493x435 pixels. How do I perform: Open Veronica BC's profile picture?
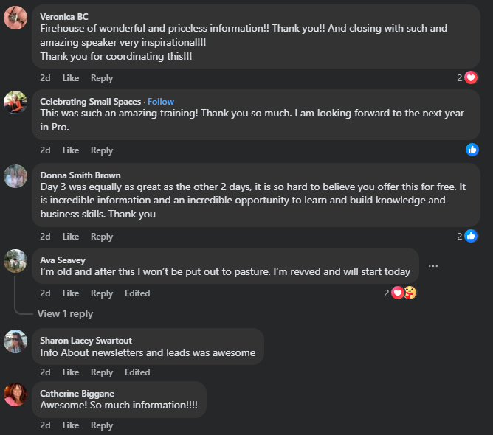click(x=16, y=17)
